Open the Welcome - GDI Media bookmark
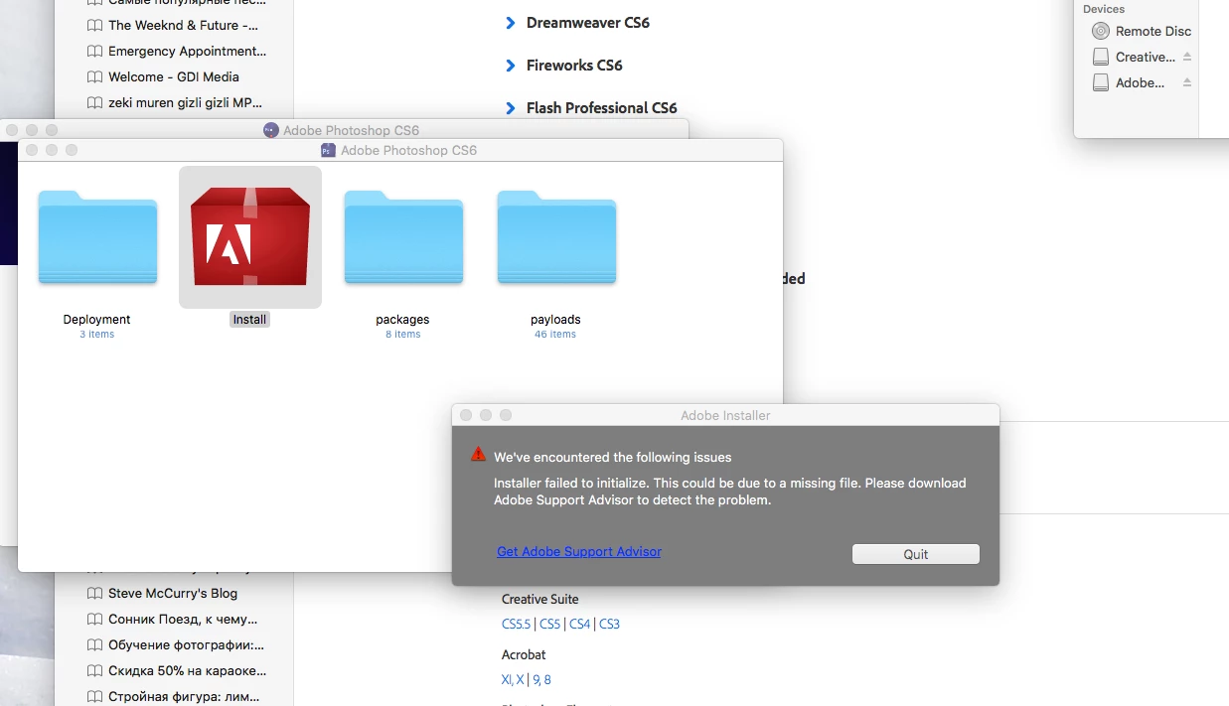 click(x=174, y=76)
